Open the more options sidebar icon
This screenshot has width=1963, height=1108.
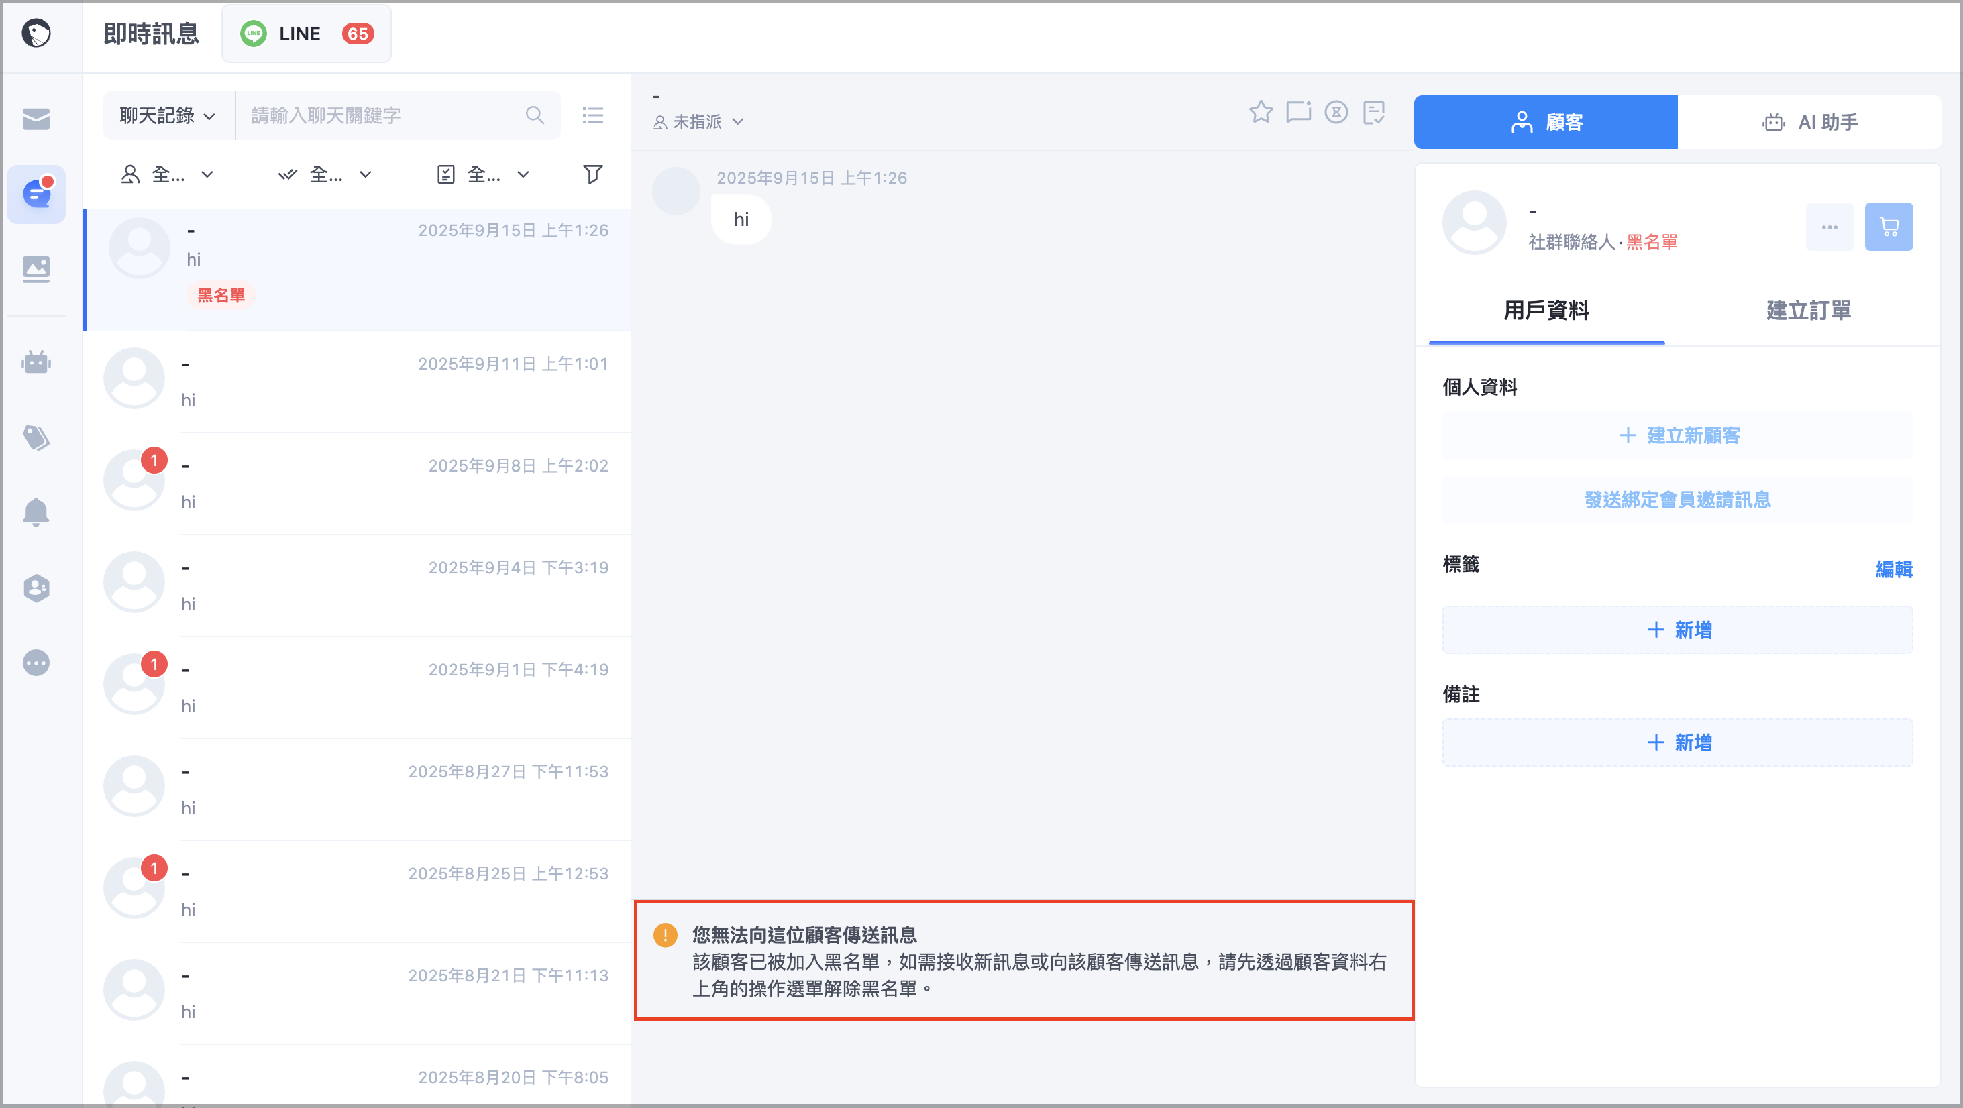[x=36, y=663]
